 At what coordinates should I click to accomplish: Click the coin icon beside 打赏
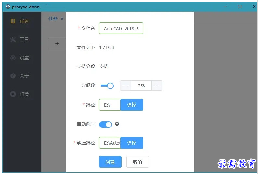pyautogui.click(x=13, y=94)
